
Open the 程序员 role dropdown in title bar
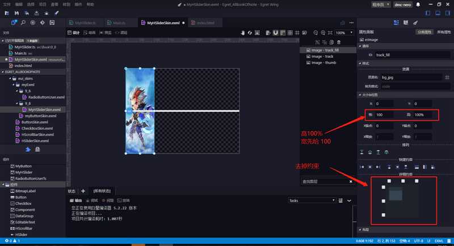coord(381,5)
